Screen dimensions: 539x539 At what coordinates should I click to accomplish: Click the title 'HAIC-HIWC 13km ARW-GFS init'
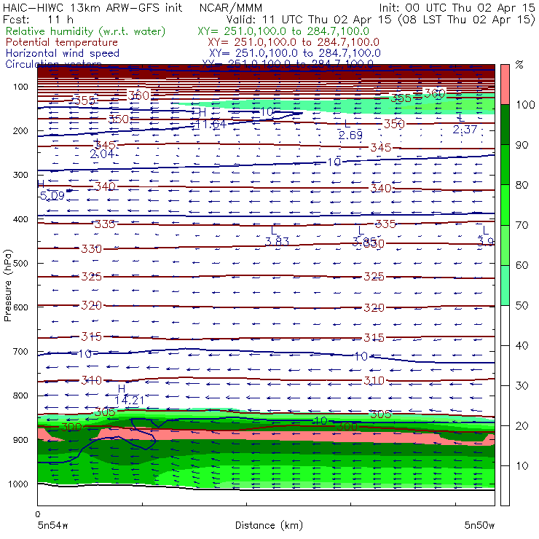coord(92,7)
